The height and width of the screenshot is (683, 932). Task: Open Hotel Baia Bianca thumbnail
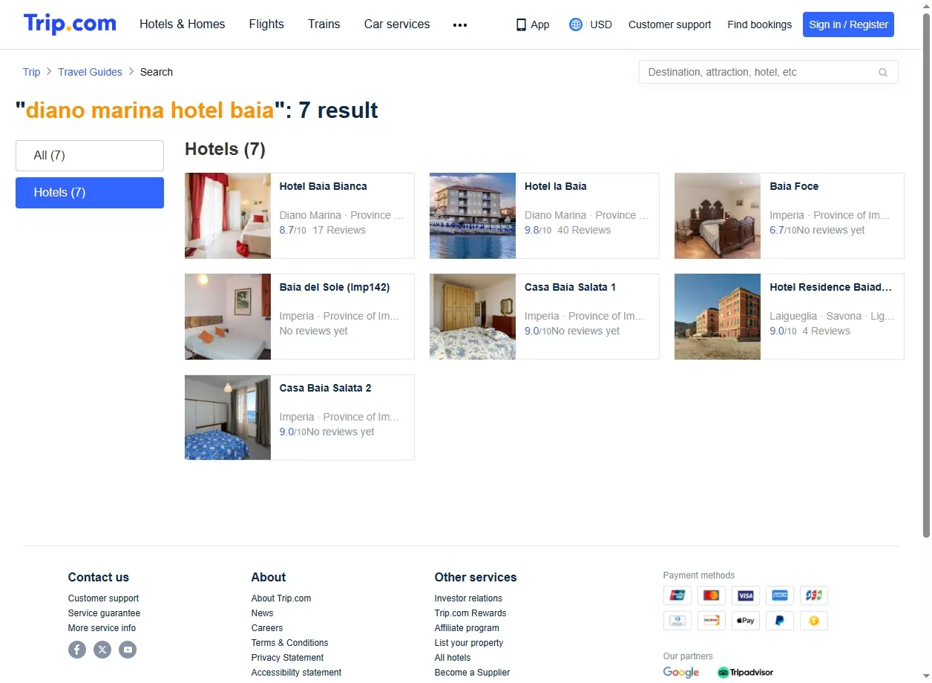point(228,216)
